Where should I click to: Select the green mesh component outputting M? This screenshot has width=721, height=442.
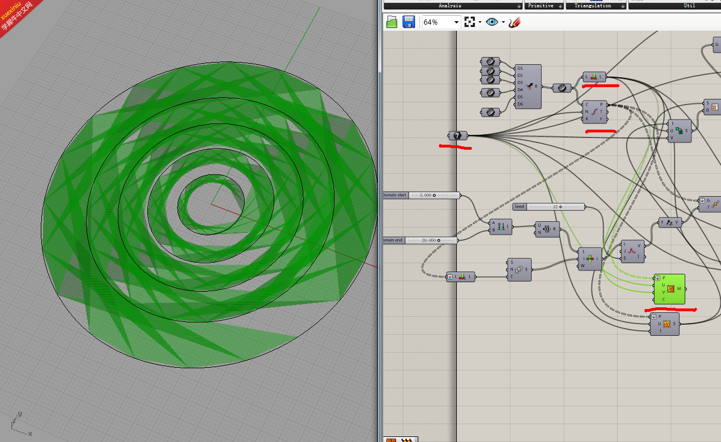tap(670, 289)
